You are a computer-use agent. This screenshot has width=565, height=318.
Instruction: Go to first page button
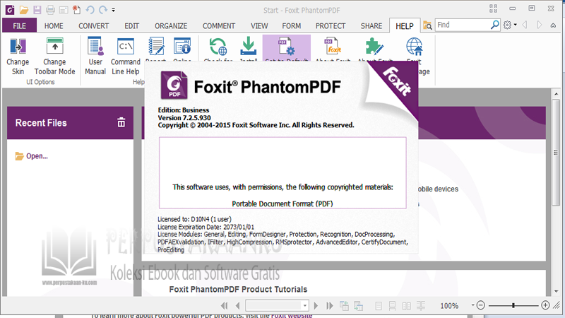(224, 306)
